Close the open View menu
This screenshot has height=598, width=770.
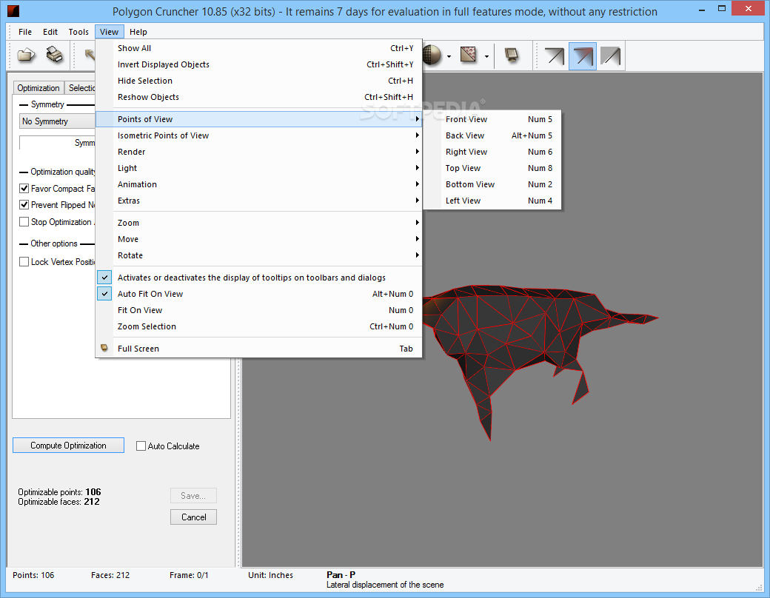(109, 32)
